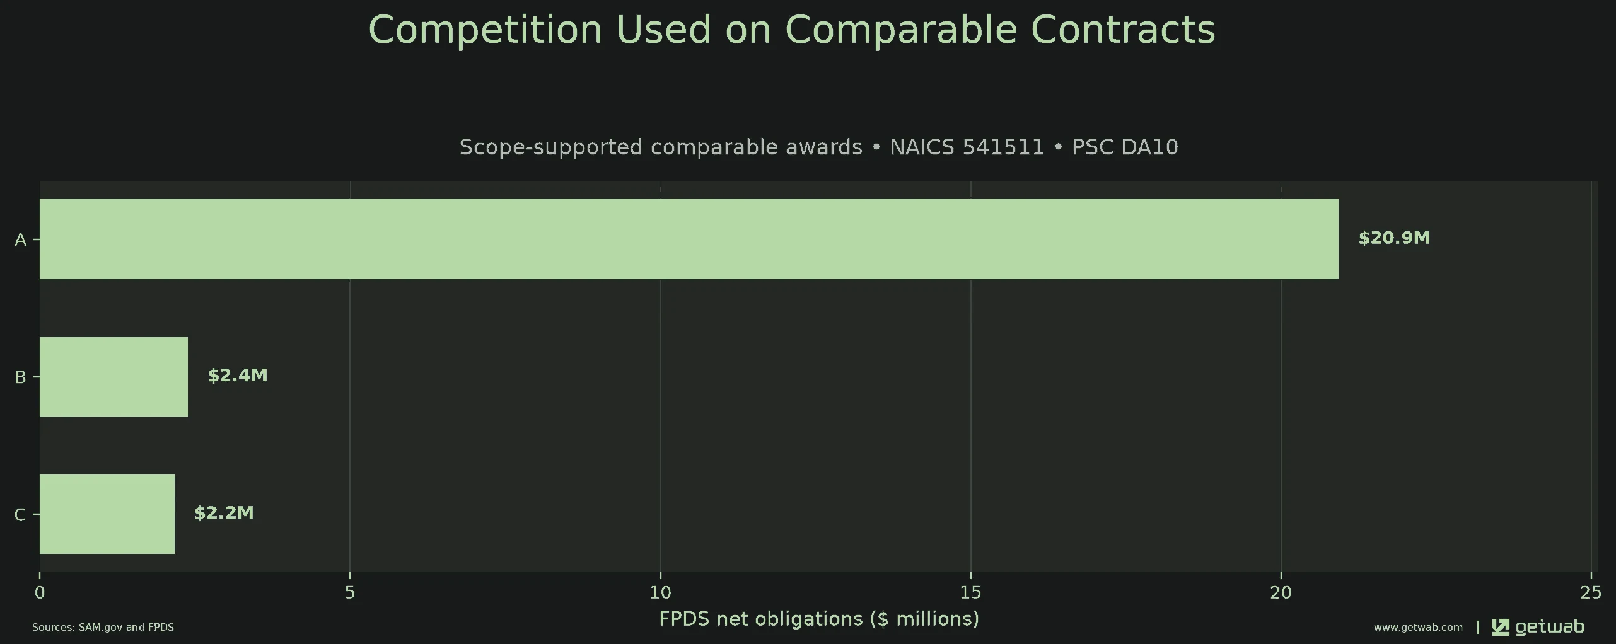Select the bar for category B
1616x644 pixels.
[x=113, y=376]
